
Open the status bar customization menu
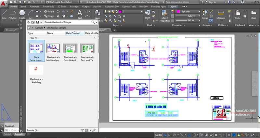pyautogui.click(x=257, y=135)
